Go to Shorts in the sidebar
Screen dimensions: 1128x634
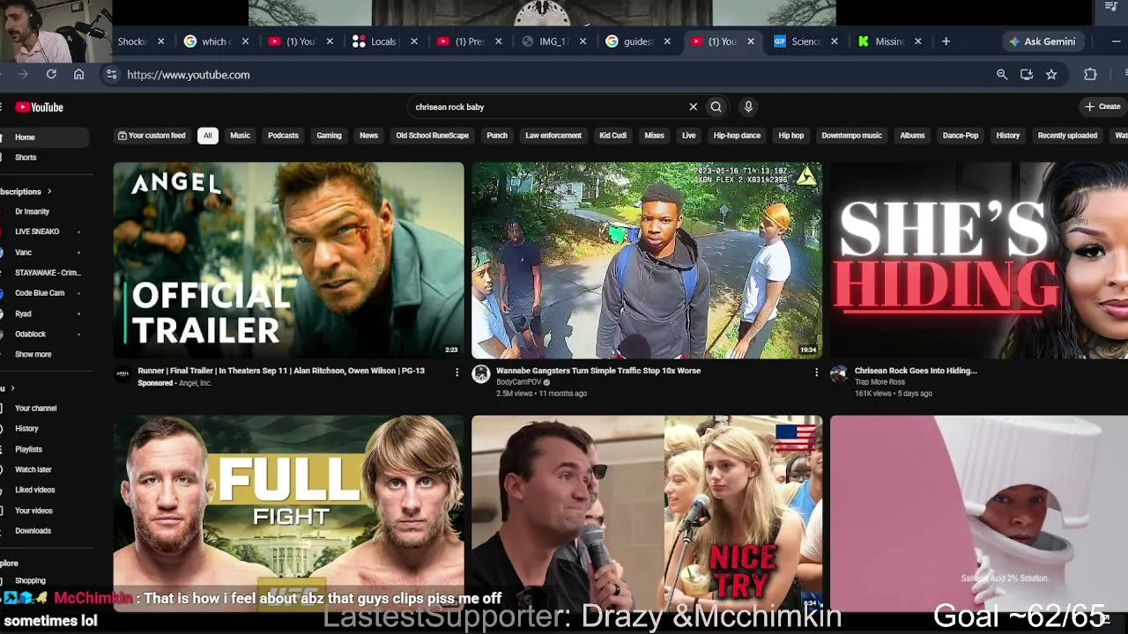point(26,158)
